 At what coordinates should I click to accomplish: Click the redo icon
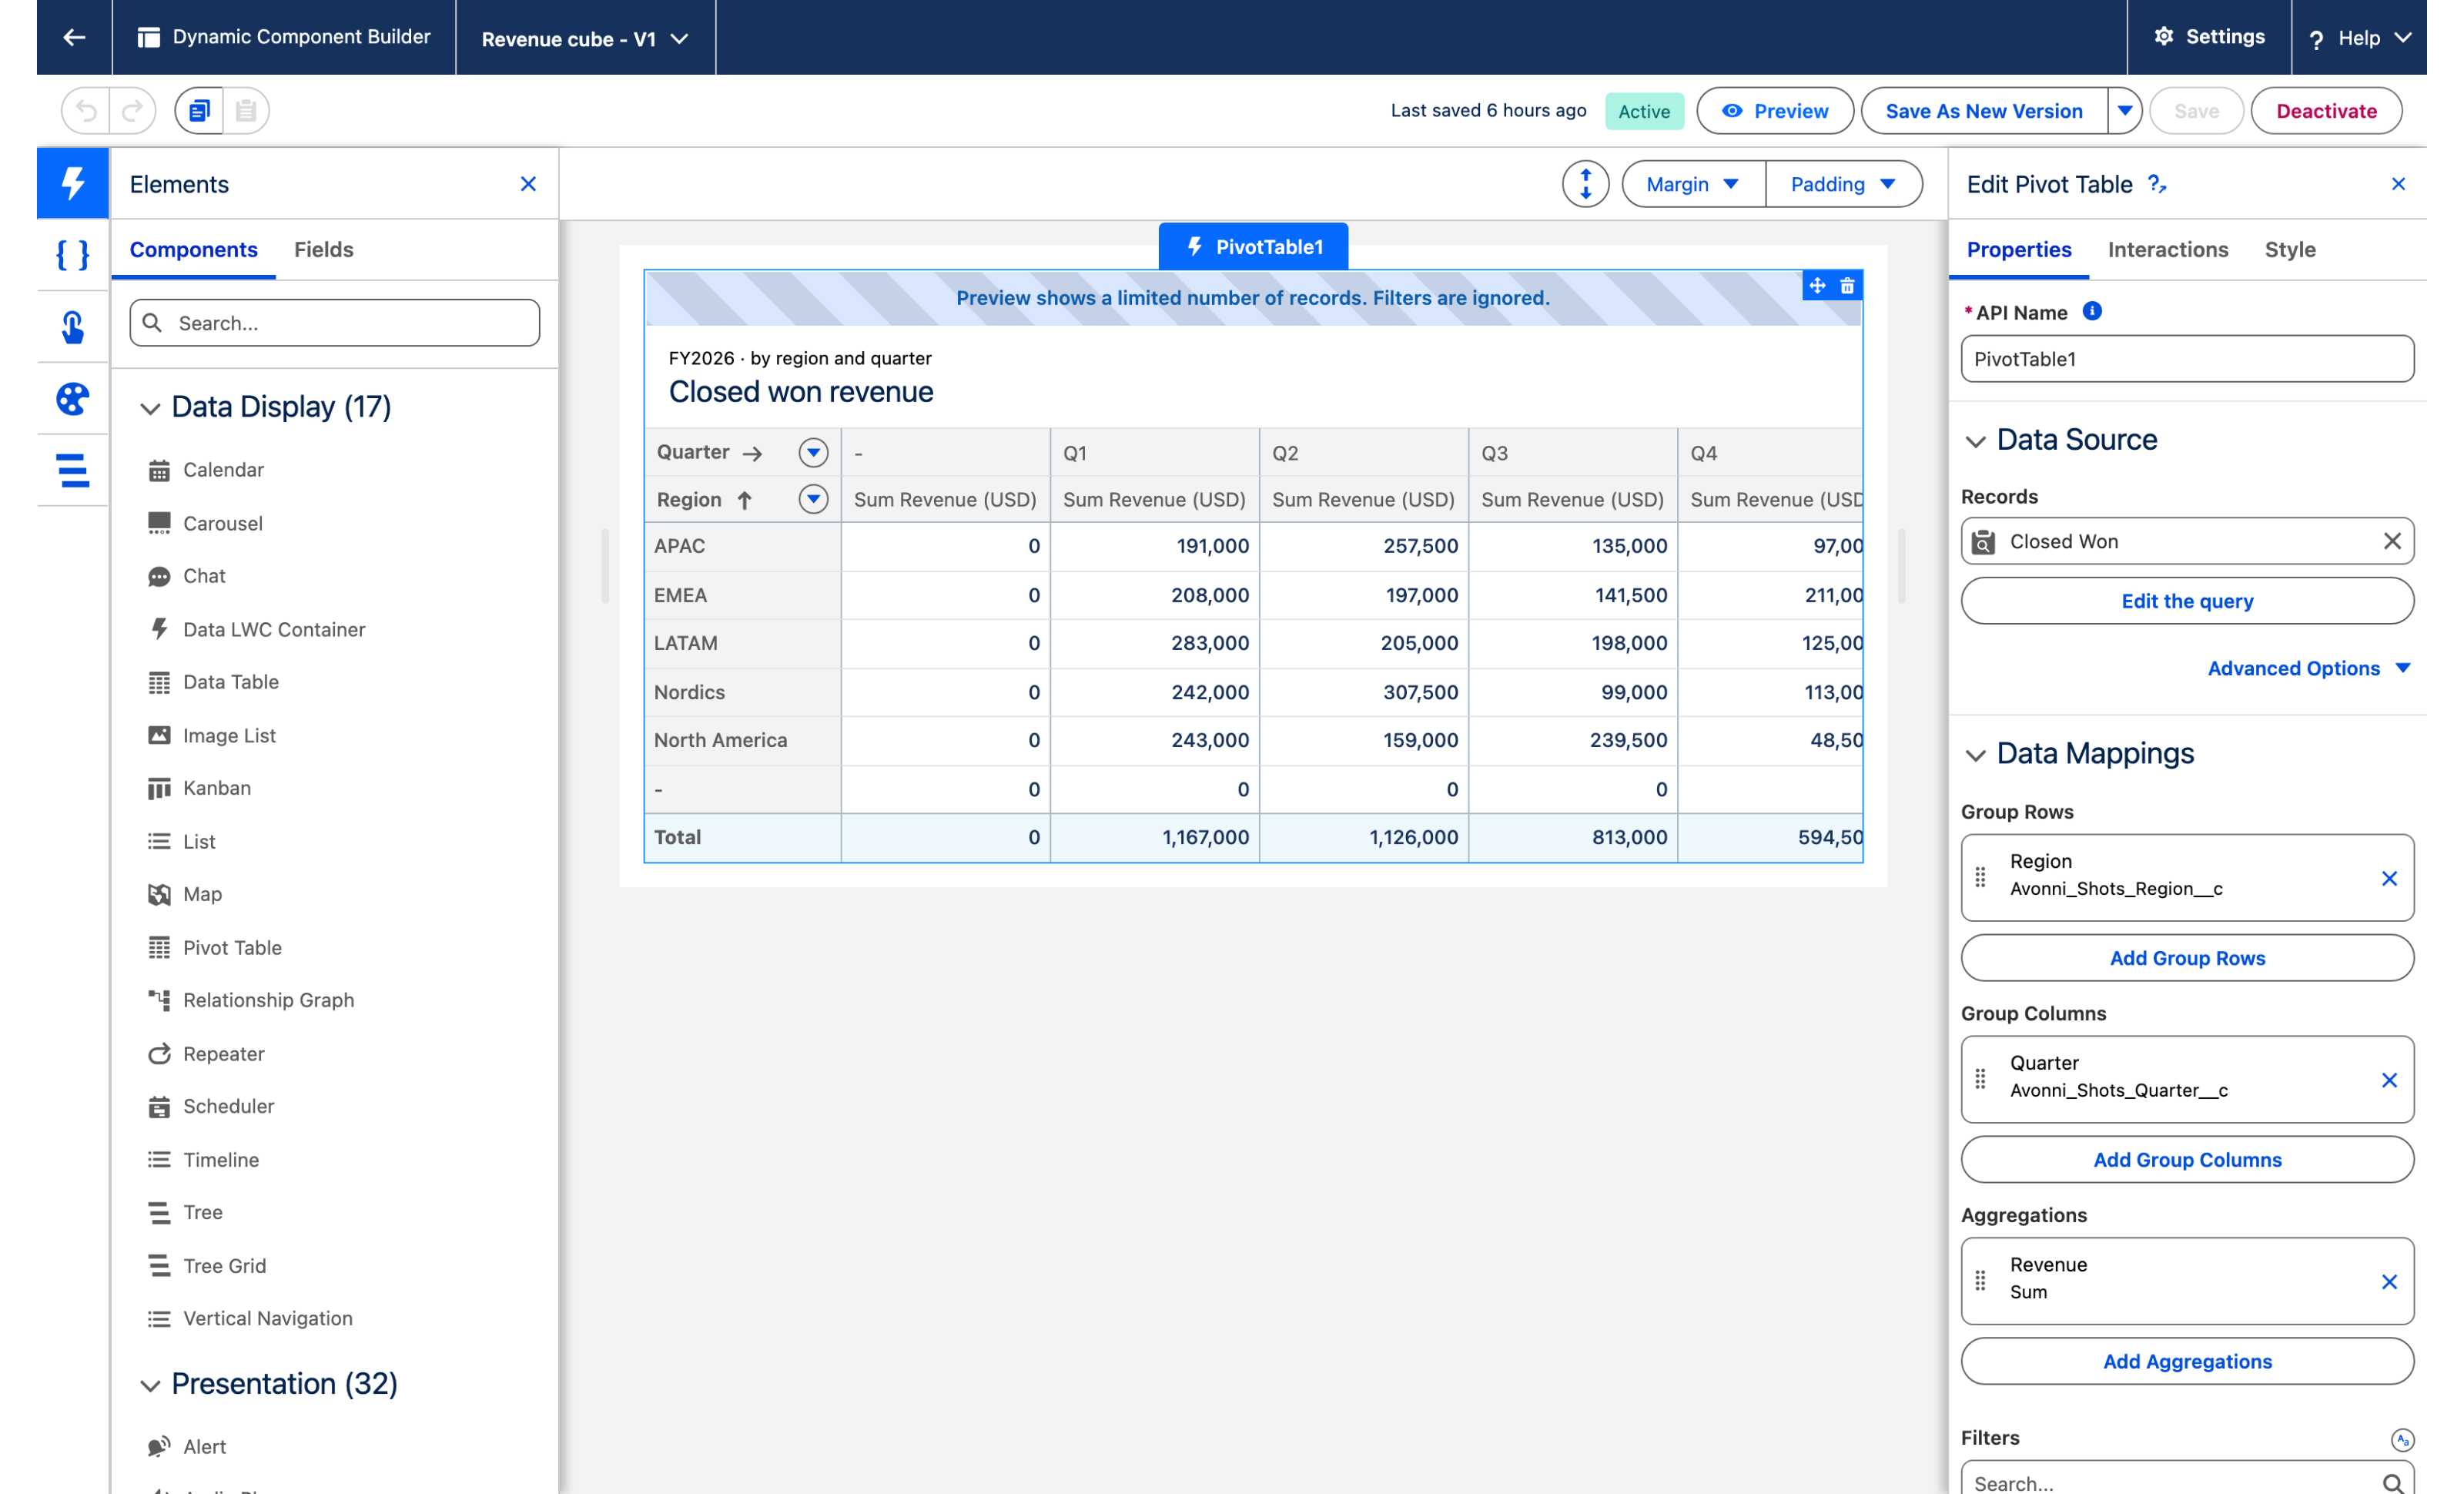click(x=132, y=110)
